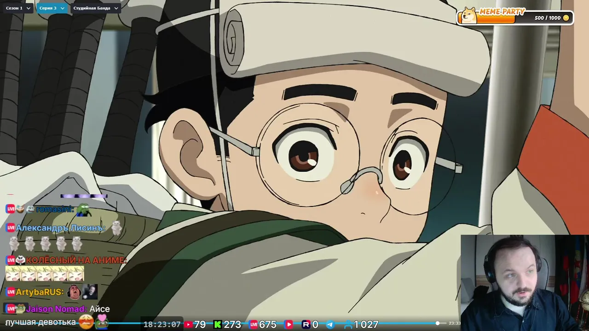Viewport: 589px width, 331px height.
Task: Click the romasini username in chat
Action: (x=54, y=209)
